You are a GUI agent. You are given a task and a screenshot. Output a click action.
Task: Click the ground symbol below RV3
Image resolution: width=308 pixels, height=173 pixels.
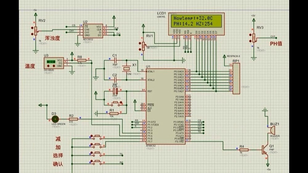(x=253, y=58)
